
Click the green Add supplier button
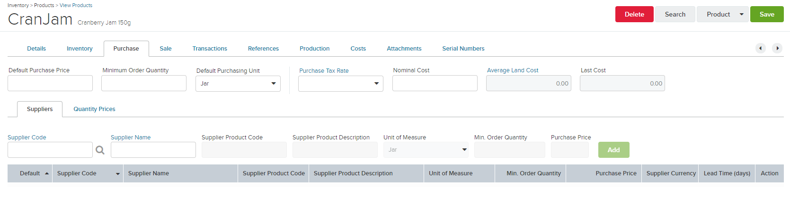click(x=614, y=150)
